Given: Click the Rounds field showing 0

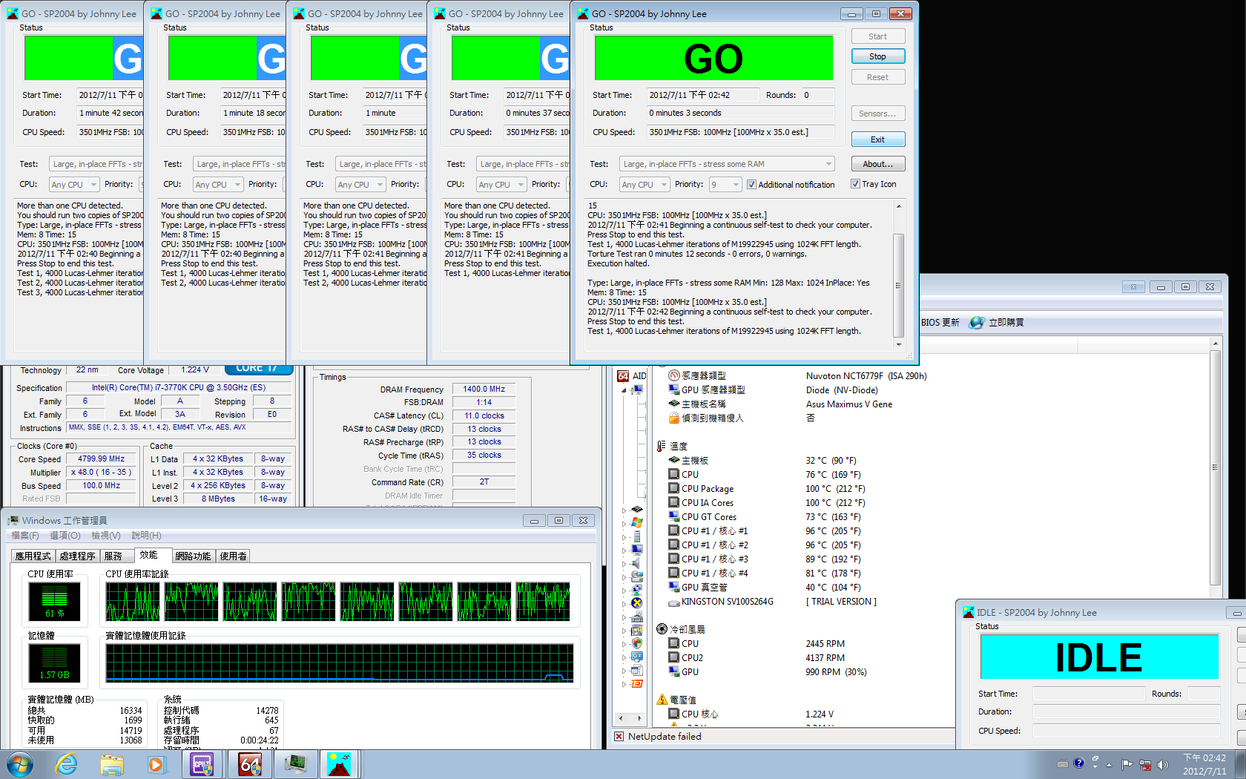Looking at the screenshot, I should (817, 95).
